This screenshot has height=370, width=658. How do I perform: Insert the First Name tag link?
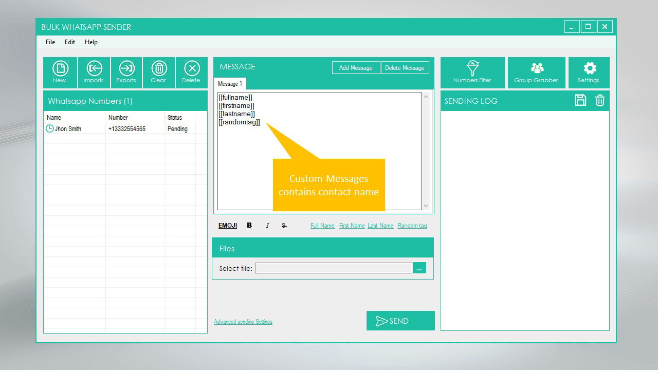pos(352,226)
